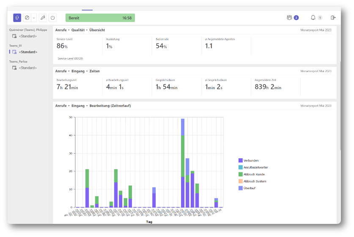Toggle Abbruch Kunde legend swatch
354x237 pixels.
(x=240, y=174)
